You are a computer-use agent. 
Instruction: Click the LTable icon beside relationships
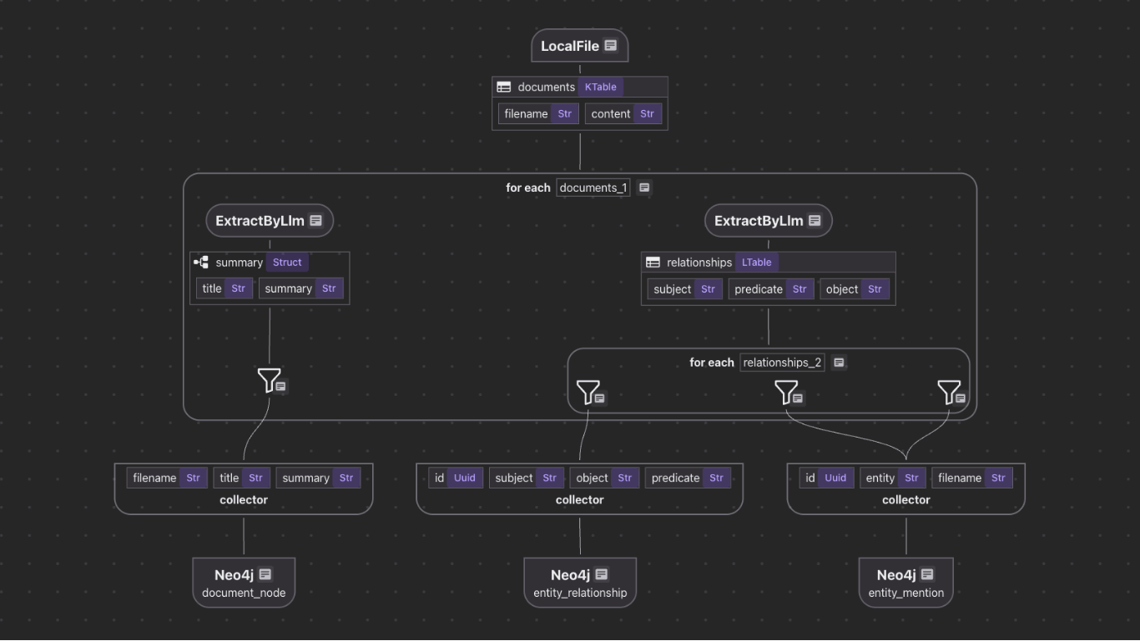[x=756, y=262]
